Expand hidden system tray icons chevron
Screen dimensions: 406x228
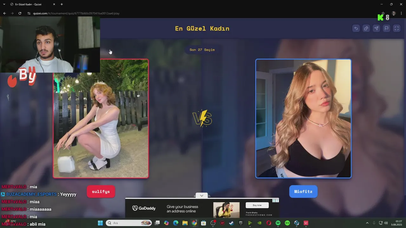[367, 223]
